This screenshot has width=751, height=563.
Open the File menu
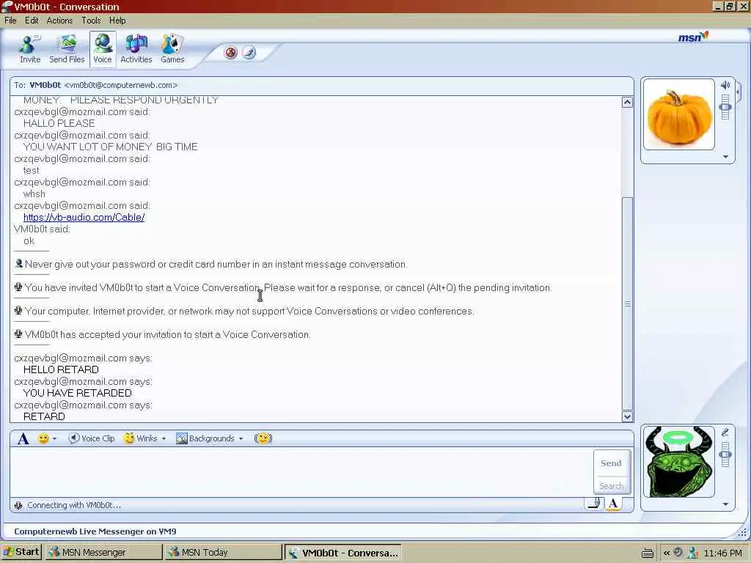pyautogui.click(x=10, y=21)
